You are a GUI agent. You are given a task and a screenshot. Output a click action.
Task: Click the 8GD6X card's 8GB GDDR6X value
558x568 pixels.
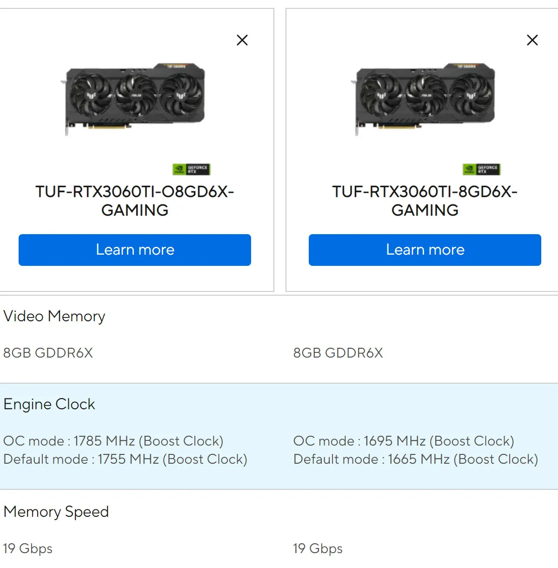[x=339, y=353]
